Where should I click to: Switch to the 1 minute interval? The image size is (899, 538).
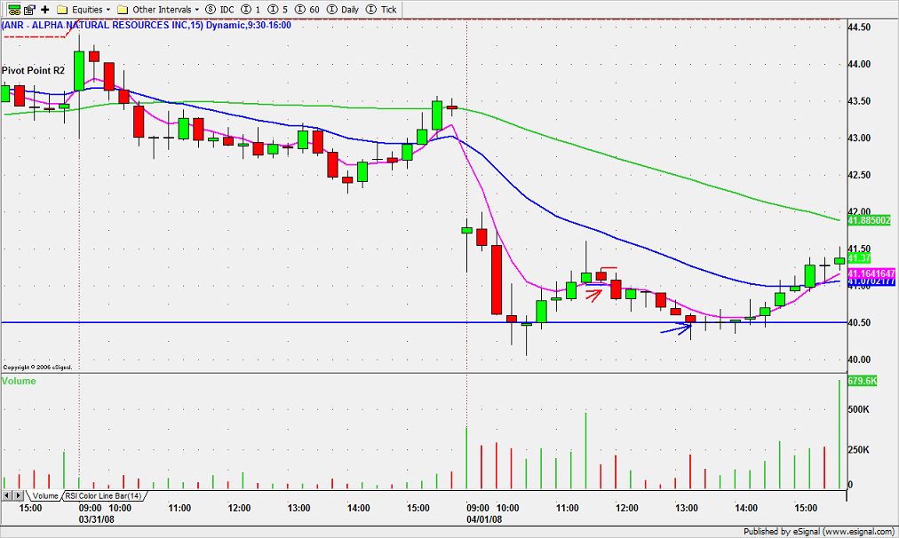251,9
